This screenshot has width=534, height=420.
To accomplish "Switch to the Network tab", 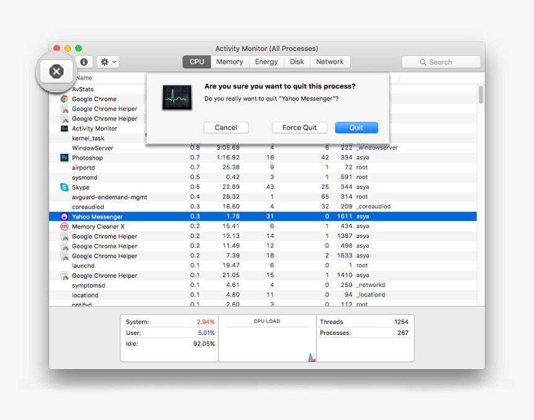I will 330,62.
